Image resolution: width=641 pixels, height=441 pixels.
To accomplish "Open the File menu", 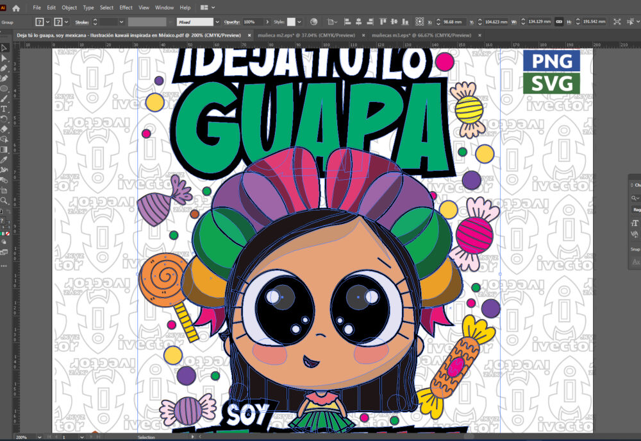I will click(37, 8).
